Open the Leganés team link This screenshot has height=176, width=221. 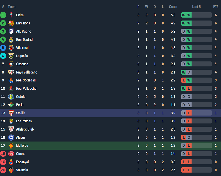[22, 56]
